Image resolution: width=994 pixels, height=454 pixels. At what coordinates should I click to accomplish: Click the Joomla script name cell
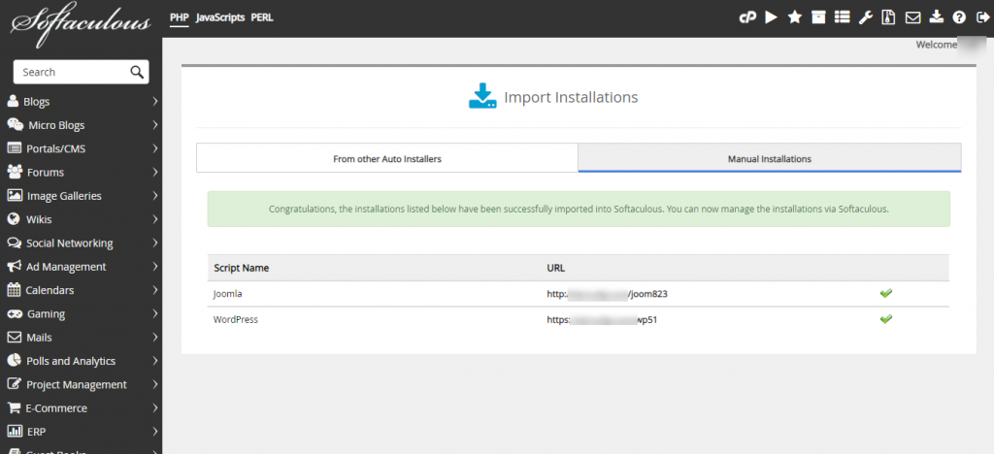click(229, 294)
